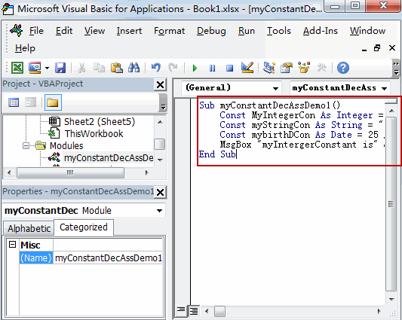Open Visual Basic Help question icon

[343, 68]
